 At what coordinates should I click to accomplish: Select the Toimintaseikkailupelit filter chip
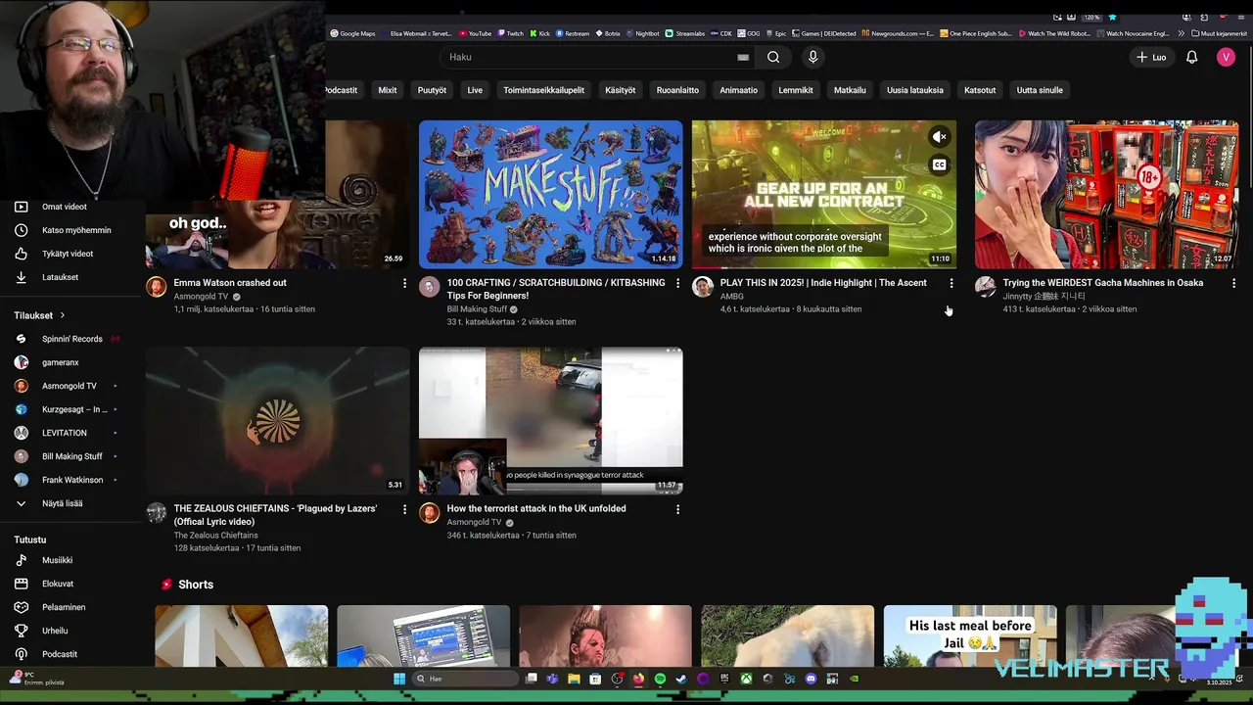click(x=543, y=90)
